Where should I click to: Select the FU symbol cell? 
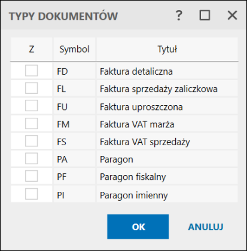[74, 106]
